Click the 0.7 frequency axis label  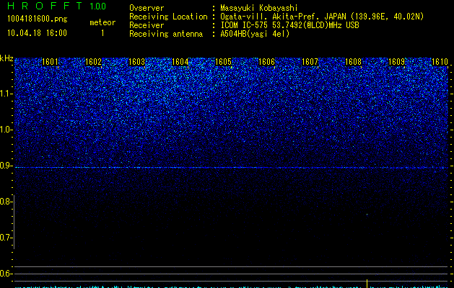click(x=6, y=238)
